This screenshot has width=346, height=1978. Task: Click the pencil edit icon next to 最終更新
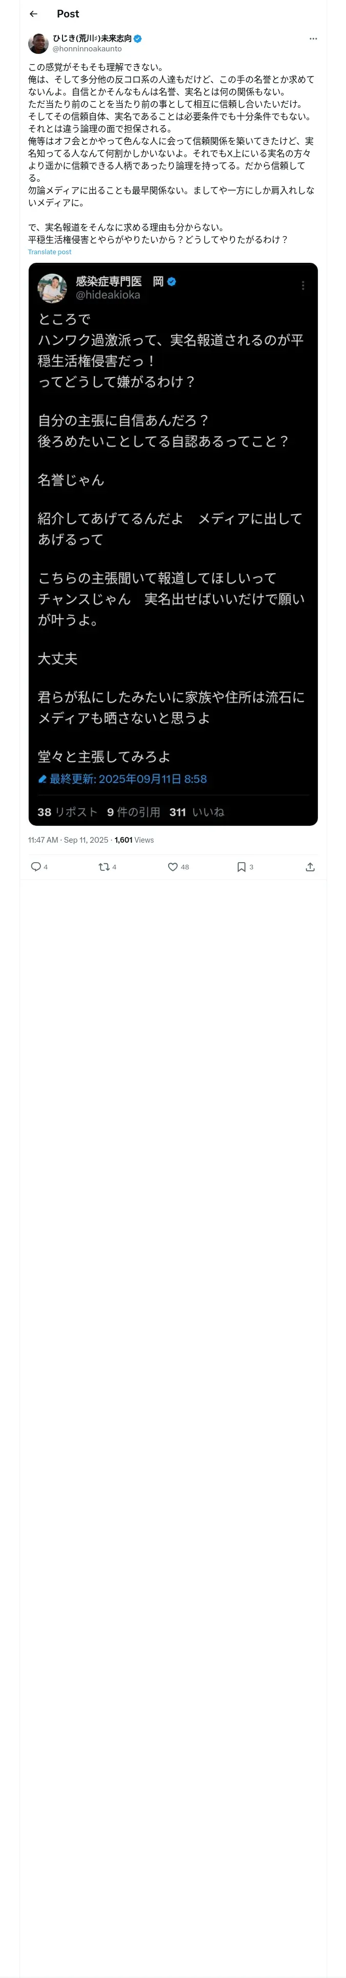pos(43,778)
